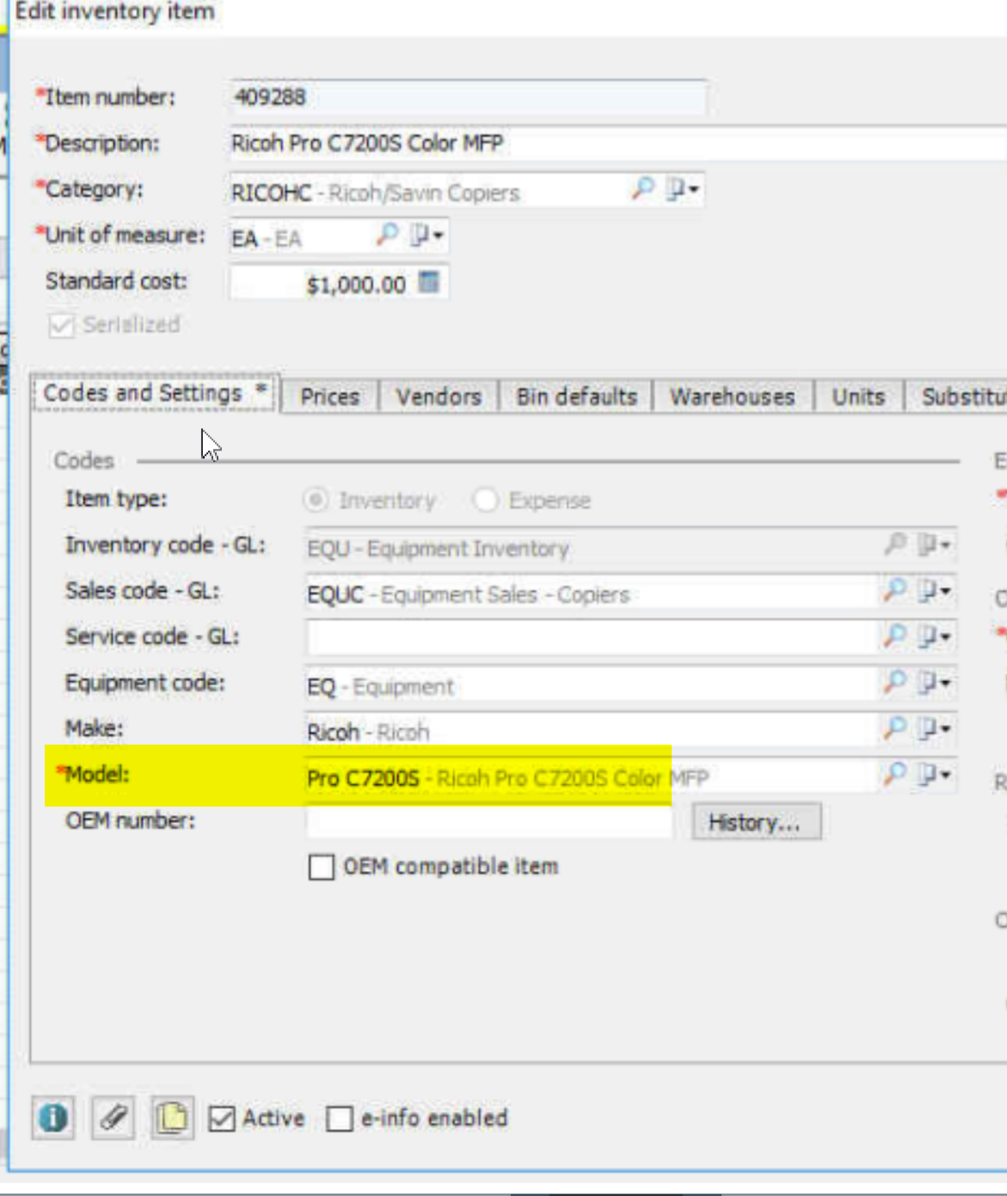Viewport: 1007px width, 1196px height.
Task: Click the History... button
Action: click(x=756, y=822)
